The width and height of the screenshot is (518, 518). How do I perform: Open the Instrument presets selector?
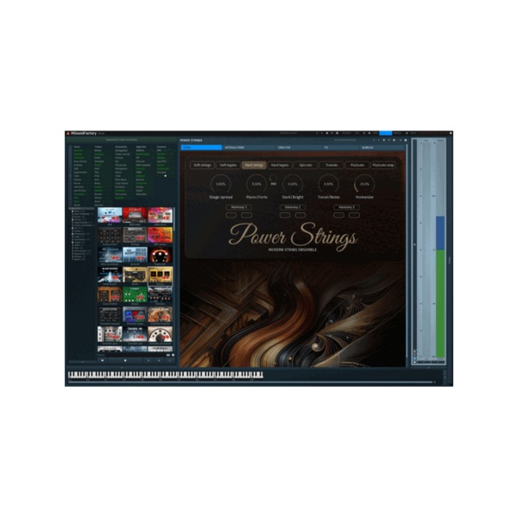tap(345, 140)
